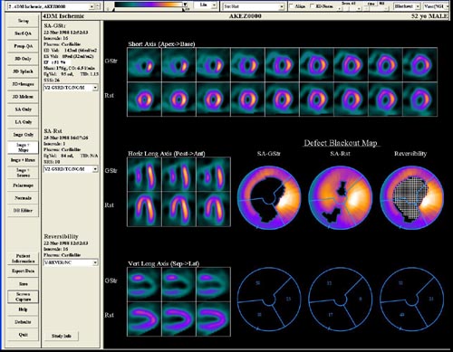Click the Short Axis (Apex->Base) label
Viewport: 453px width, 352px height.
click(161, 44)
